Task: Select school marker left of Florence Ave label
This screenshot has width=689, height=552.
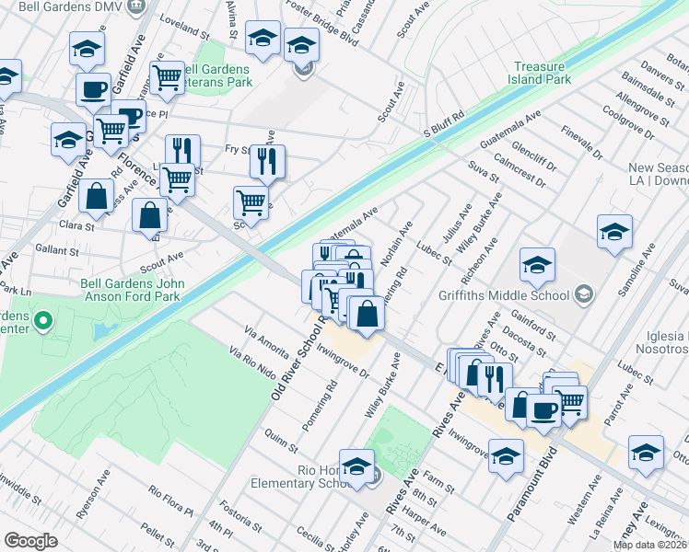Action: click(68, 142)
